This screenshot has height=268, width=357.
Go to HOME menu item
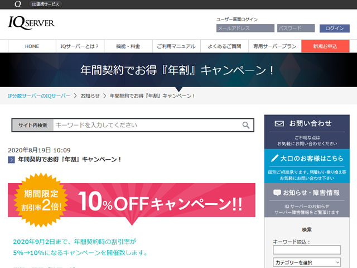[32, 46]
